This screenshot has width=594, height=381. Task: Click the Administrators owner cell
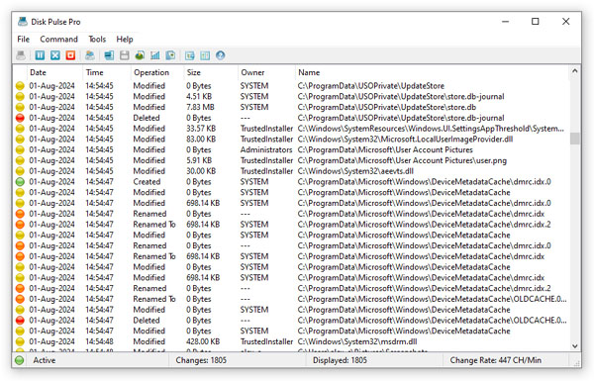pos(266,150)
